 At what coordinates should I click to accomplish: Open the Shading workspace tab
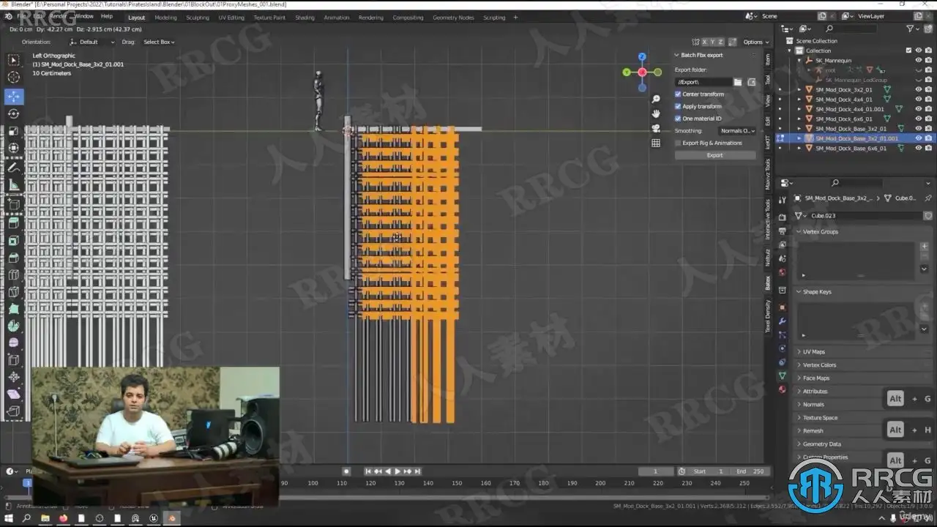pyautogui.click(x=305, y=18)
